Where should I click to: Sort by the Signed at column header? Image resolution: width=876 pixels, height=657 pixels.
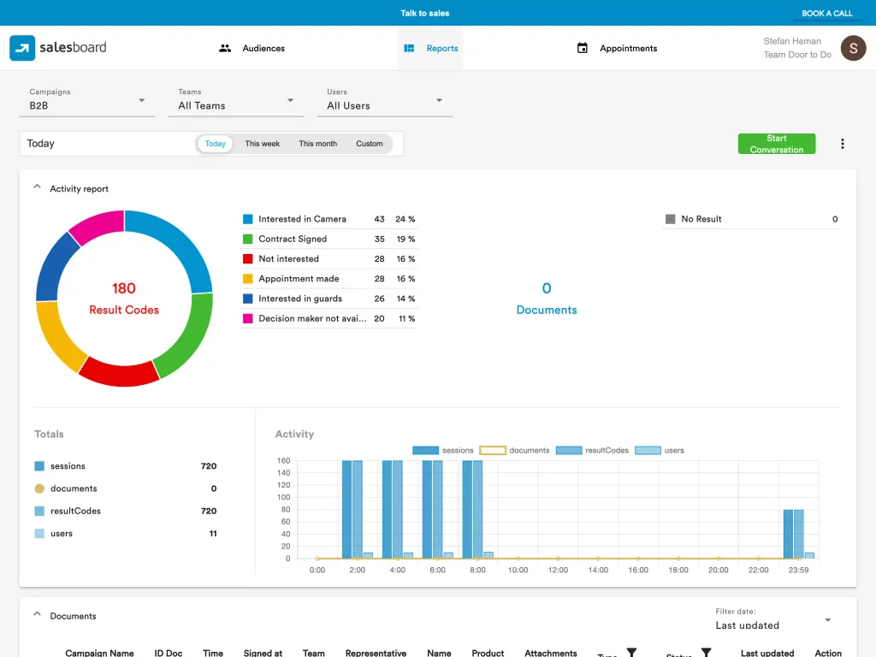[x=263, y=653]
